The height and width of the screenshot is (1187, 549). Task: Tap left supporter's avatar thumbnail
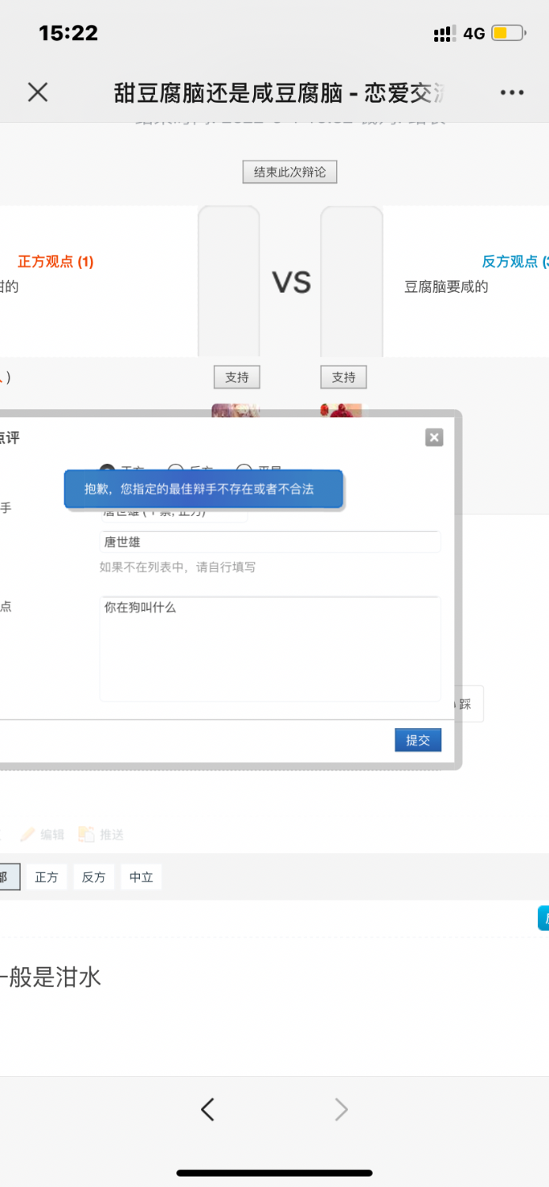(235, 411)
